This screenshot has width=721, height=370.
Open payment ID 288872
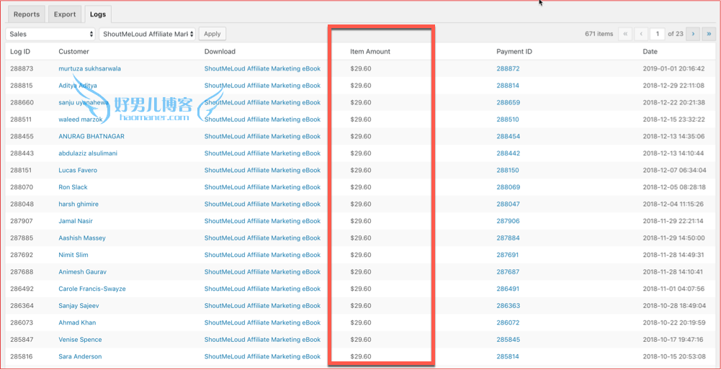508,68
